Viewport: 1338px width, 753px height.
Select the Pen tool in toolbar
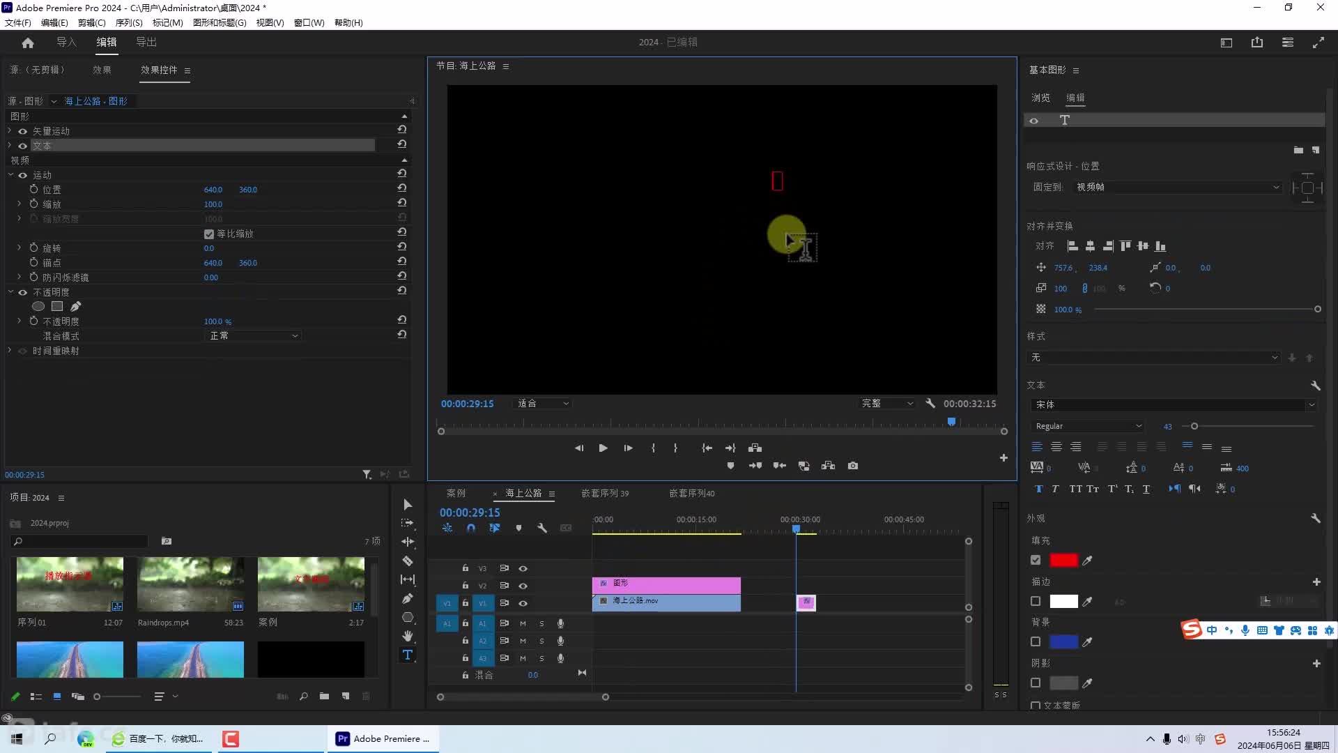[408, 598]
